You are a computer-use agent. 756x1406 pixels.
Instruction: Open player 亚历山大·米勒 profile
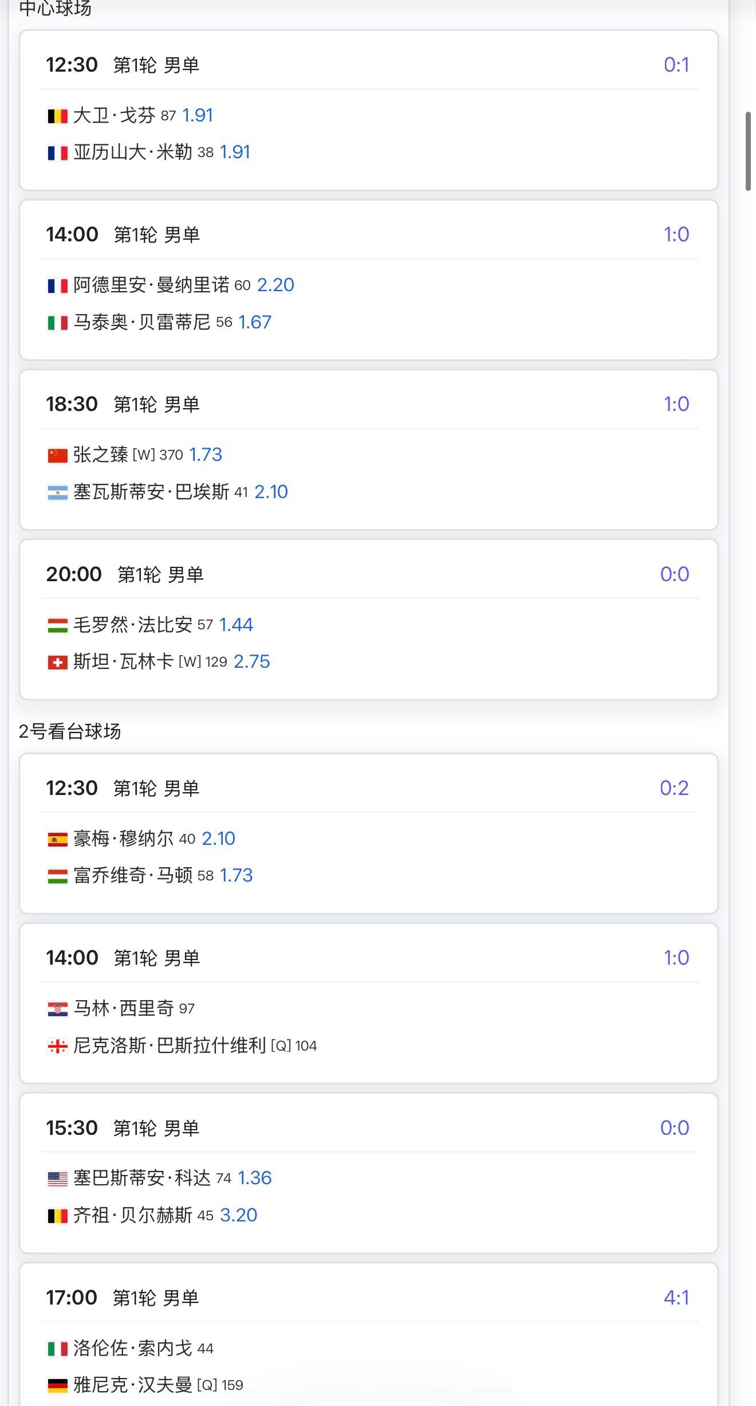[132, 152]
